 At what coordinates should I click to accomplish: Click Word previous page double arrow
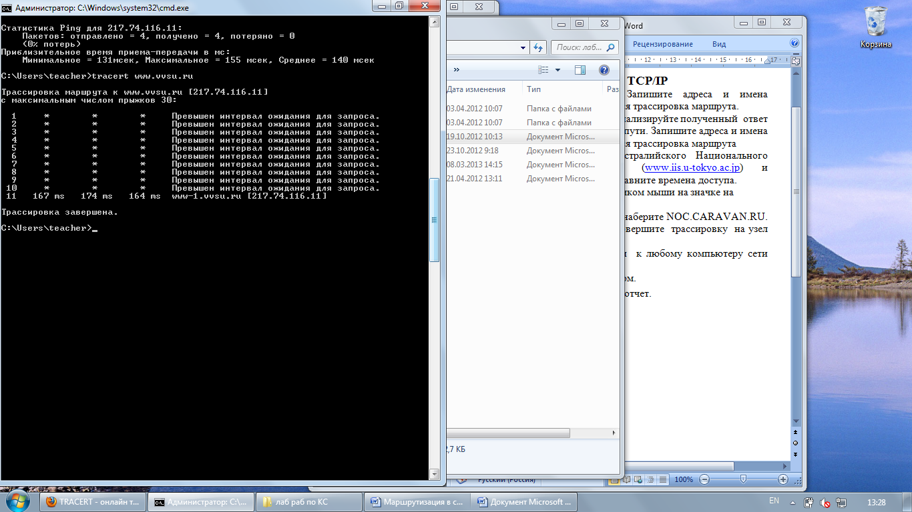(795, 432)
